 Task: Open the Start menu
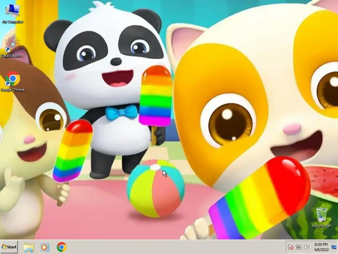click(x=9, y=247)
